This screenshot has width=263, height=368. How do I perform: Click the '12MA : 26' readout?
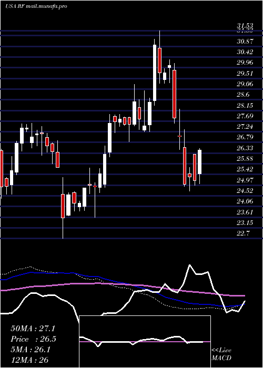[x=29, y=360]
